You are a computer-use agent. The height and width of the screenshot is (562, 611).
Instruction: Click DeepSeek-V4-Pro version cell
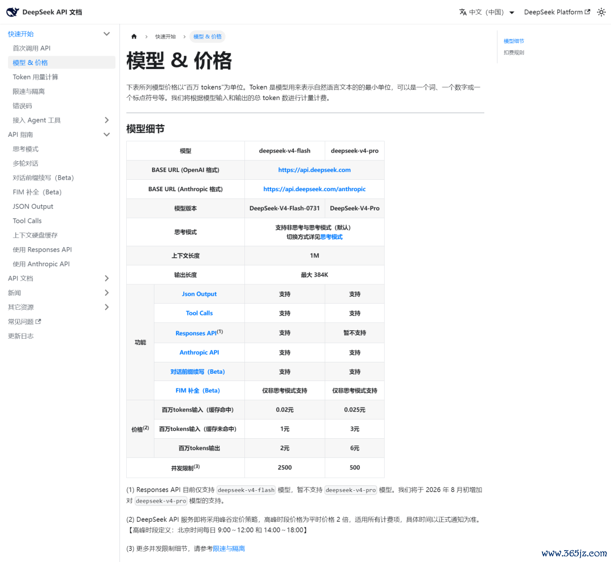pyautogui.click(x=355, y=209)
